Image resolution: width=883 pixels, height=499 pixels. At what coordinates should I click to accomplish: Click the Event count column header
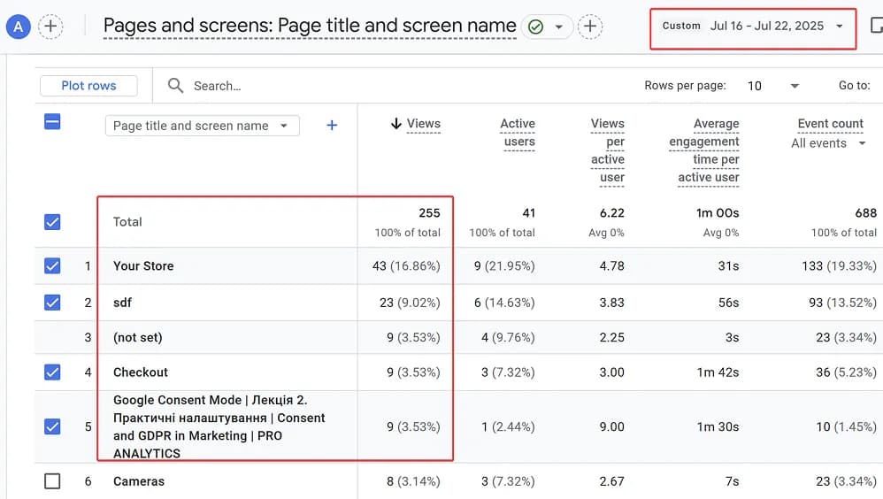[x=830, y=123]
